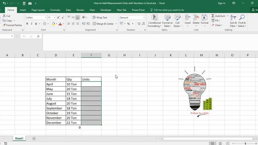Expand the Name Box dropdown arrow
The image size is (258, 145).
click(x=12, y=36)
